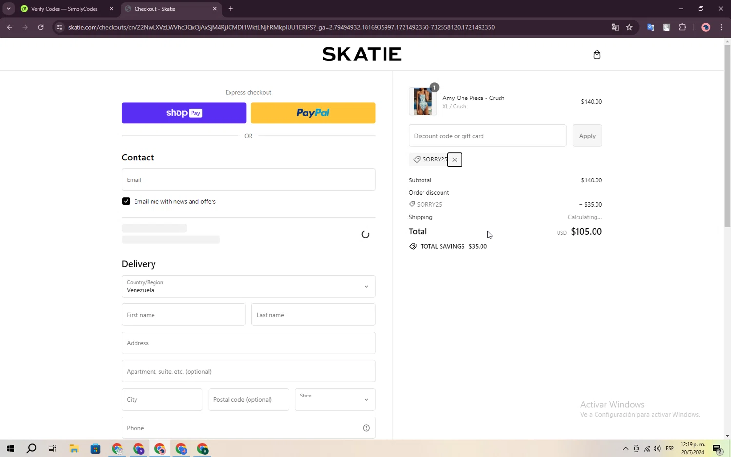Click the gray extension icon beside Translate
This screenshot has width=731, height=457.
tap(666, 27)
